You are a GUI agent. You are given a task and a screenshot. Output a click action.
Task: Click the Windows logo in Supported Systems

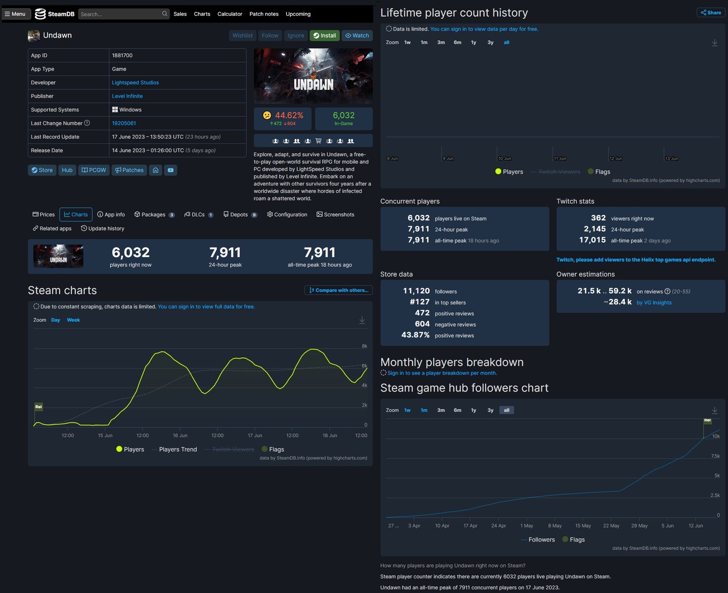[115, 110]
